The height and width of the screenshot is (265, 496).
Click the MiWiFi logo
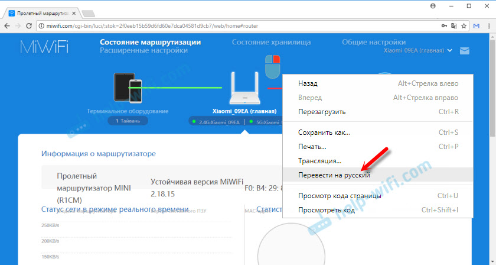point(44,47)
